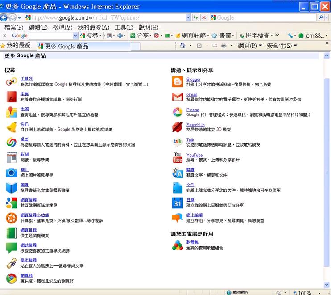Click the yellow bell Alerts icon
Viewport: 331px width, 295px height.
pyautogui.click(x=12, y=127)
